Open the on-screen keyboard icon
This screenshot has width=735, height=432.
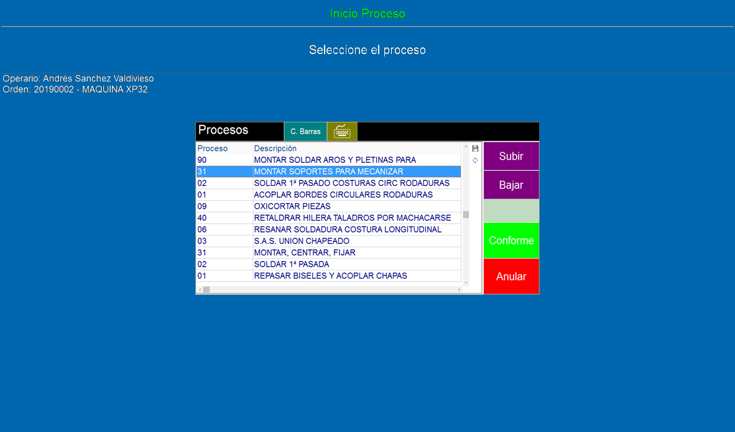342,132
